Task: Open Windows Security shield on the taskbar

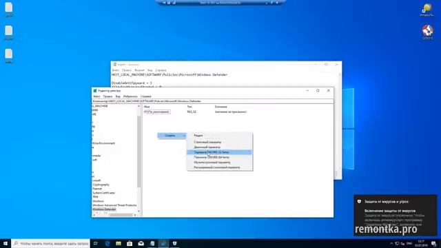Action: [174, 243]
